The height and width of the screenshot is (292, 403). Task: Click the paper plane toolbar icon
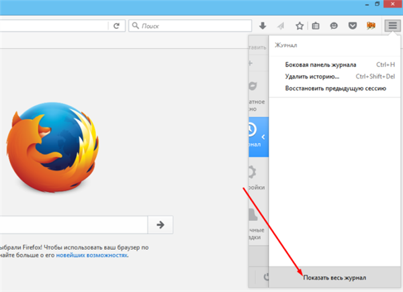coord(281,26)
